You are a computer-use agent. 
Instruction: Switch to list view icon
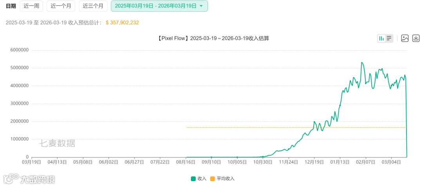[389, 38]
